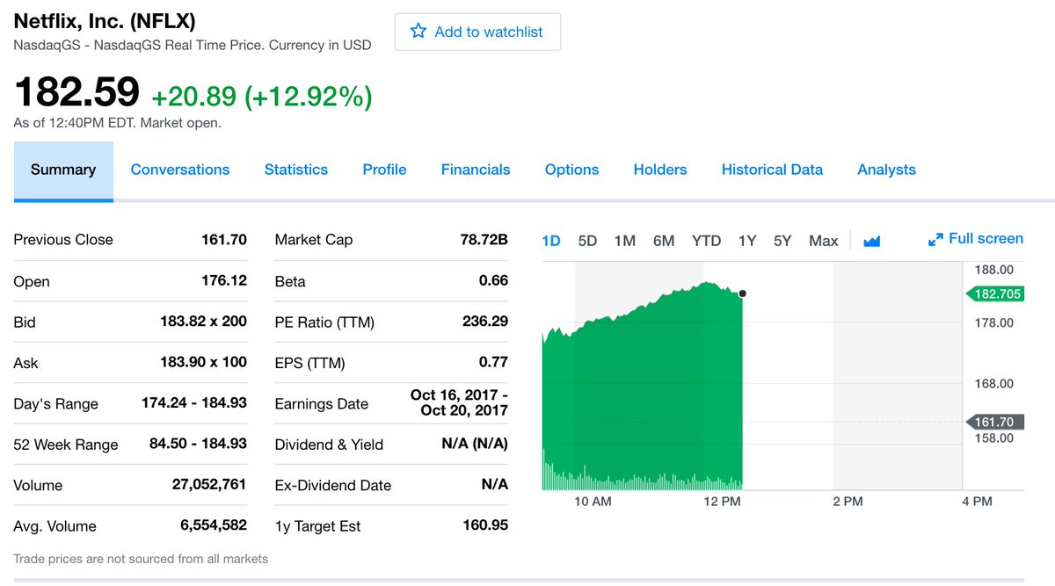Click the Ex-Dividend Date label
The image size is (1055, 586).
pyautogui.click(x=333, y=485)
